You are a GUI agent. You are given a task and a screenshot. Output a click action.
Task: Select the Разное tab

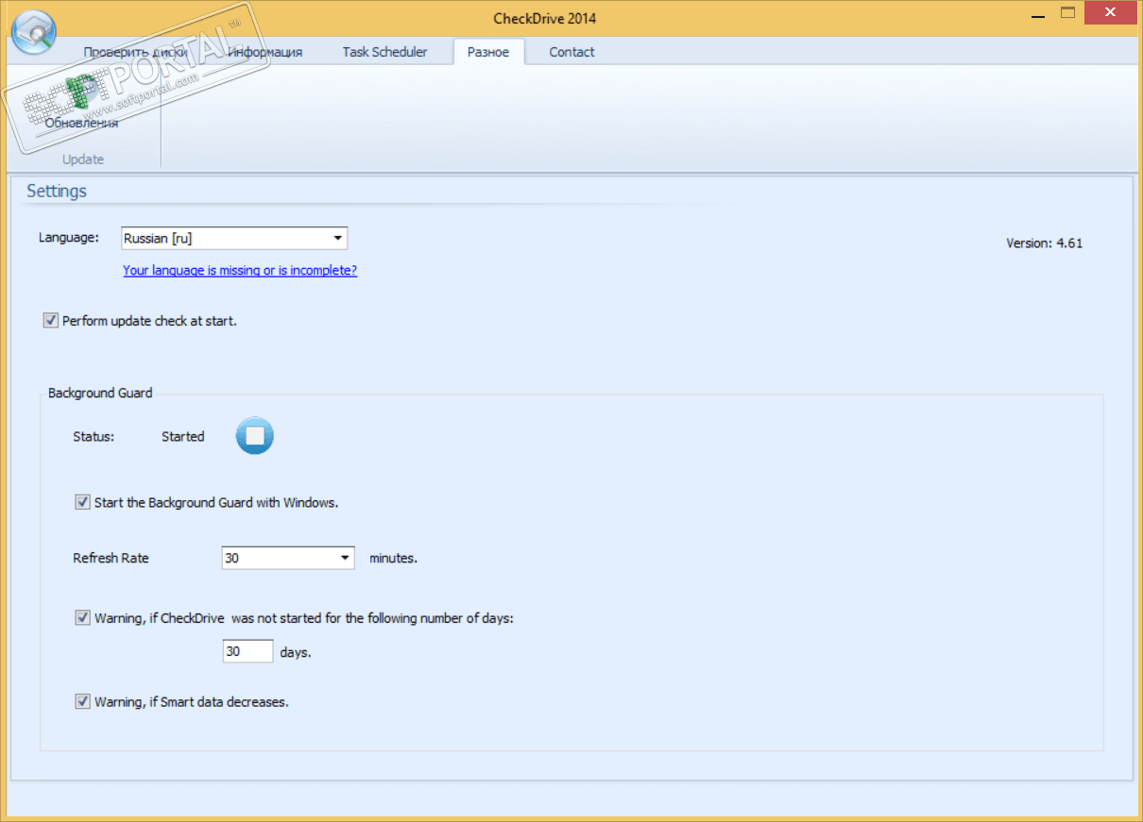pos(488,52)
